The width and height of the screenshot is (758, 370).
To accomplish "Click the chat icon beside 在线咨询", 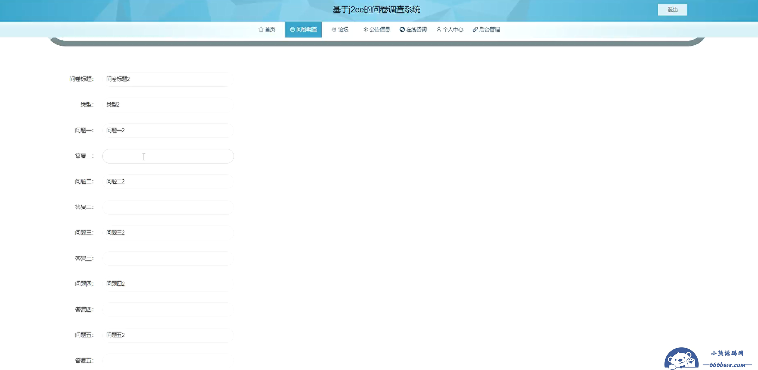I will (x=402, y=29).
